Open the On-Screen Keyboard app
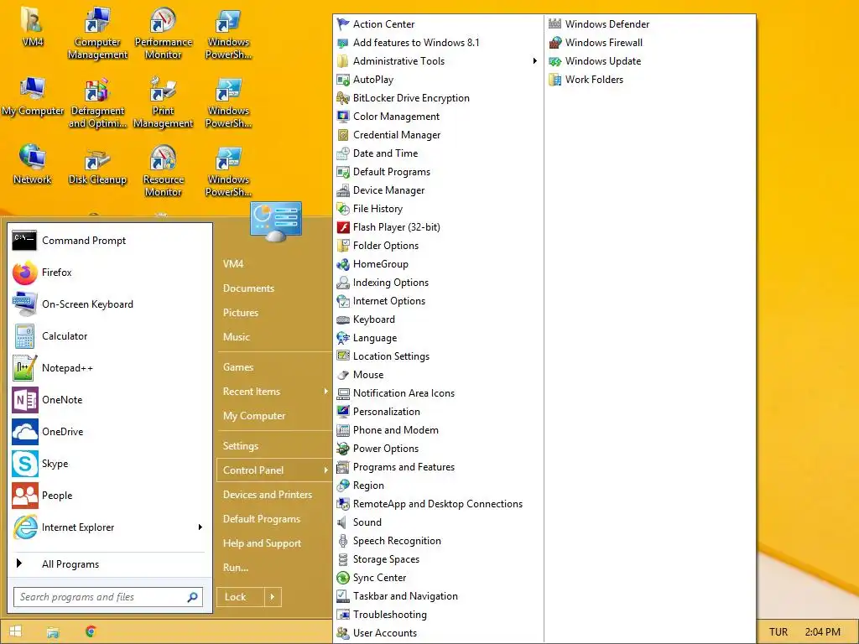The height and width of the screenshot is (644, 859). (110, 304)
